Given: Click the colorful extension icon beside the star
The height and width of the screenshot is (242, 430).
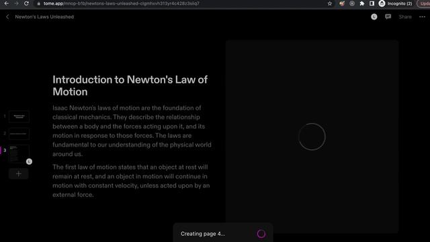Looking at the screenshot, I should pyautogui.click(x=342, y=3).
